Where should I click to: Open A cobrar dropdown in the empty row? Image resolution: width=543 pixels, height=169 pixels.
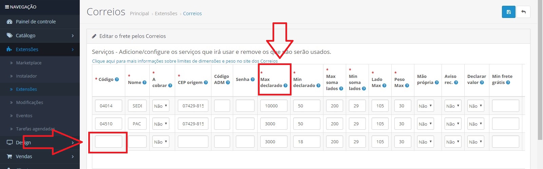161,142
